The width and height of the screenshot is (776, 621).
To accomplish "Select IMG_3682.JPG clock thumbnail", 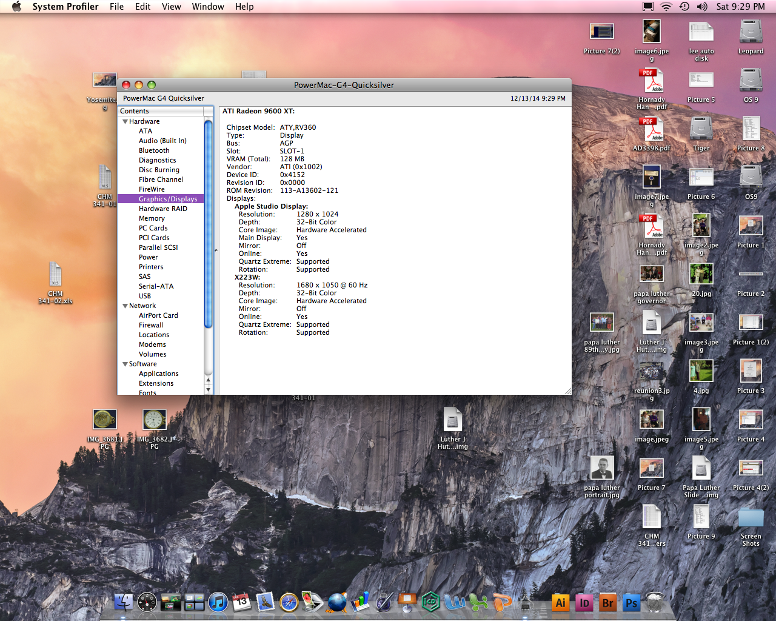I will click(155, 419).
